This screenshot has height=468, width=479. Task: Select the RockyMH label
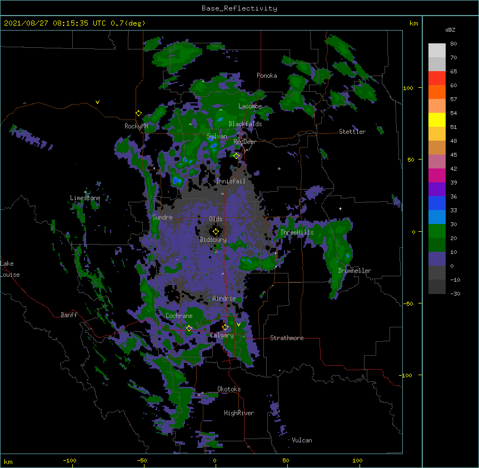pos(136,126)
